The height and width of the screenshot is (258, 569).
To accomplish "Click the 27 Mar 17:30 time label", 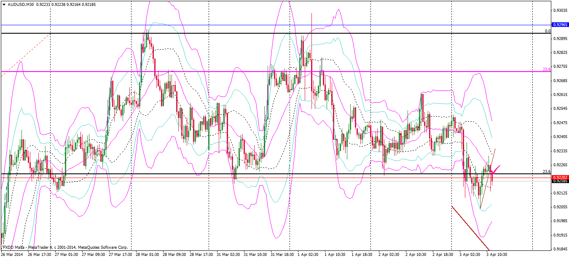I will (121, 255).
